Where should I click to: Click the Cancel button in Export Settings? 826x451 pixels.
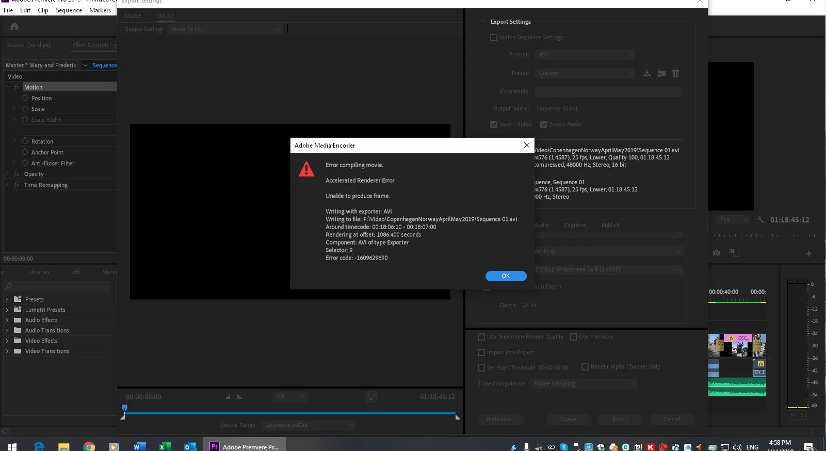672,419
